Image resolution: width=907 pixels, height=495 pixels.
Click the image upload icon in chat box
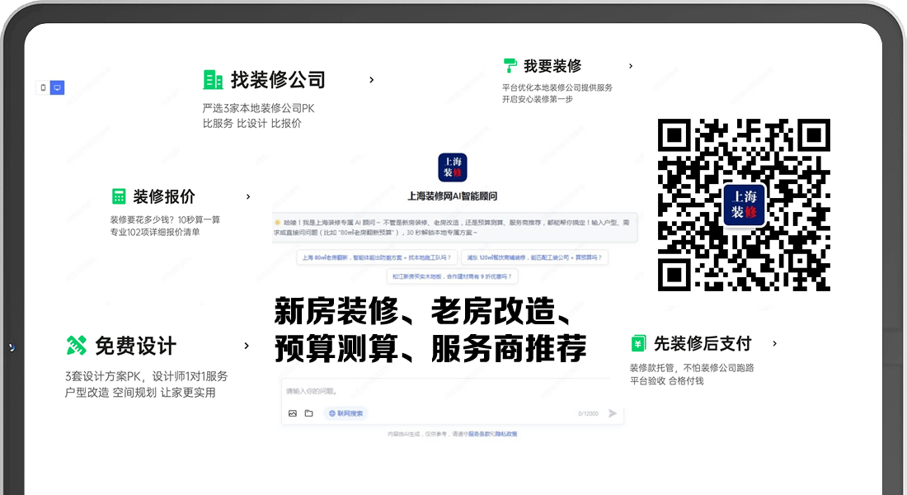click(x=293, y=413)
